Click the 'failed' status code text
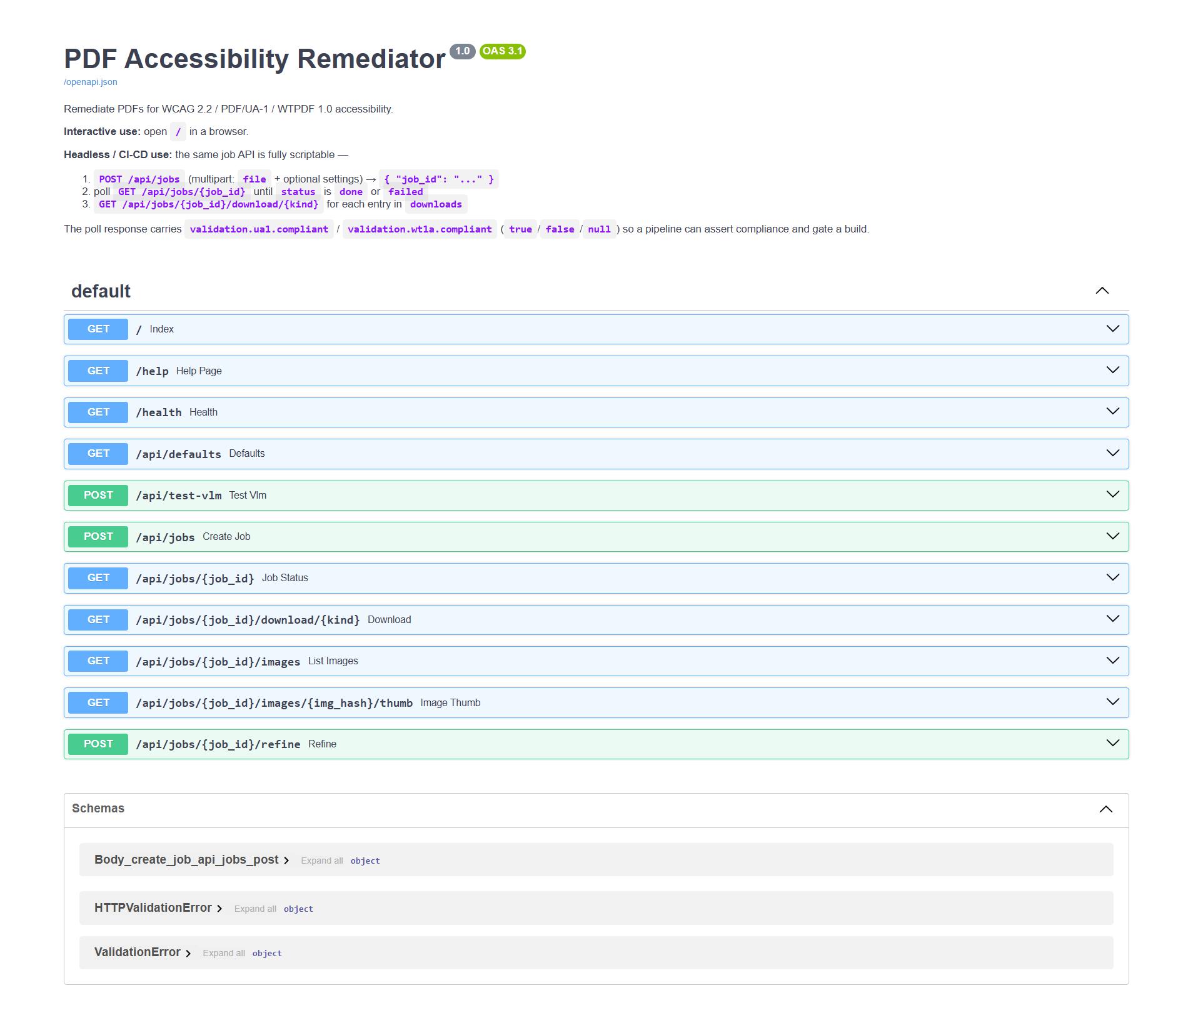This screenshot has width=1193, height=1013. pyautogui.click(x=405, y=192)
